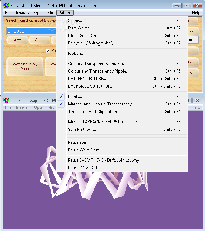Toggle the checked Lights... menu item

tap(122, 97)
